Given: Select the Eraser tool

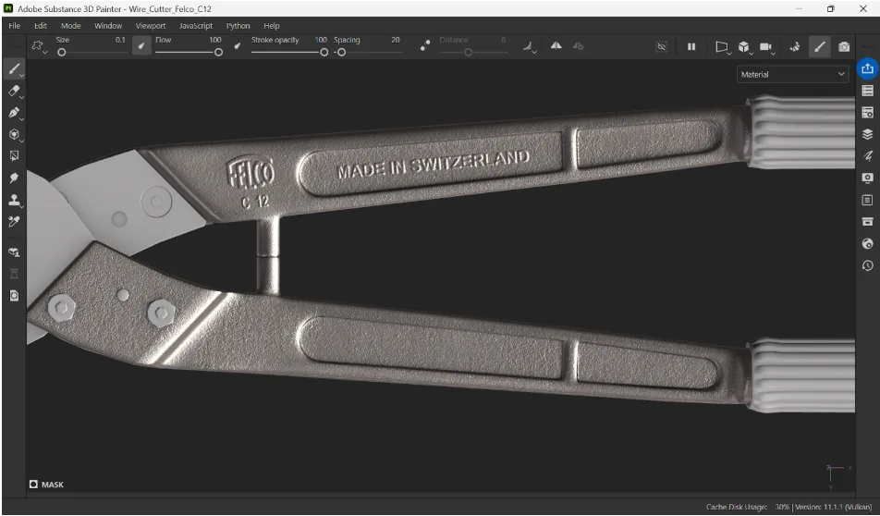Looking at the screenshot, I should point(14,91).
